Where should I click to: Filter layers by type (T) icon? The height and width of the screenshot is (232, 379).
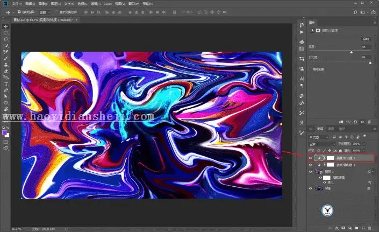346,137
